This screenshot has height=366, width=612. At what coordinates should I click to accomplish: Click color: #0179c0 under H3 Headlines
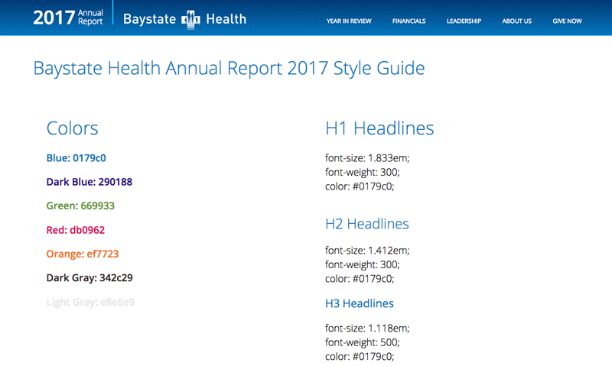360,356
